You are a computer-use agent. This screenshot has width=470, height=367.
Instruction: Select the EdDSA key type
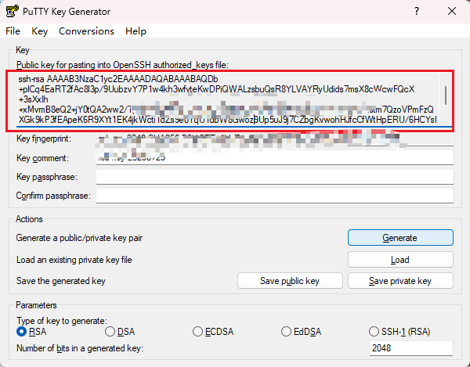[287, 332]
